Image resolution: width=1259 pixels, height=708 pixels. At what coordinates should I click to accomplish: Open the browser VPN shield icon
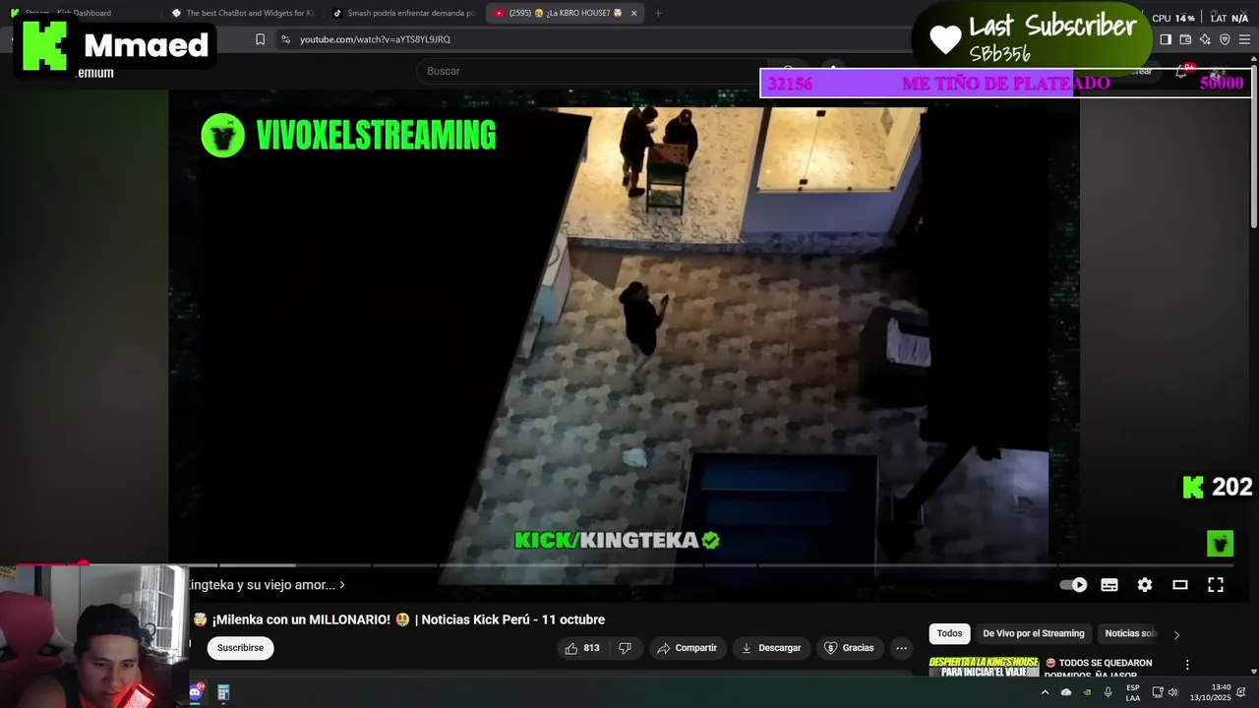point(1225,39)
